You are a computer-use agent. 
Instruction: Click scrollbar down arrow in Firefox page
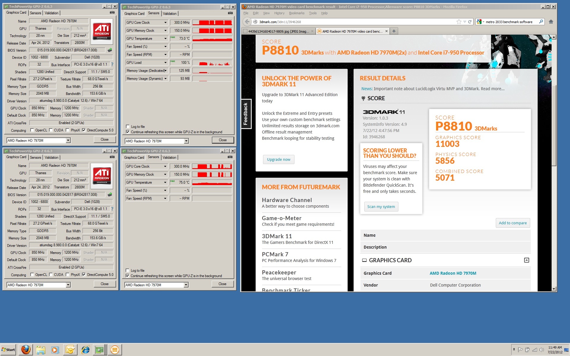(x=554, y=289)
